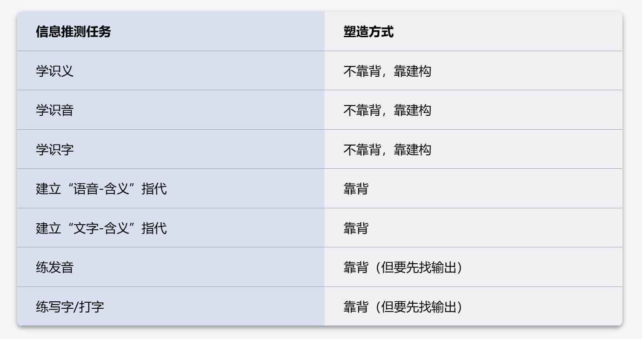Select the 学识音 cell

[x=171, y=110]
